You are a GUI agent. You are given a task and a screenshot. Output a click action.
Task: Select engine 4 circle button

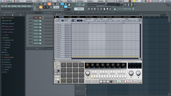pos(103,65)
